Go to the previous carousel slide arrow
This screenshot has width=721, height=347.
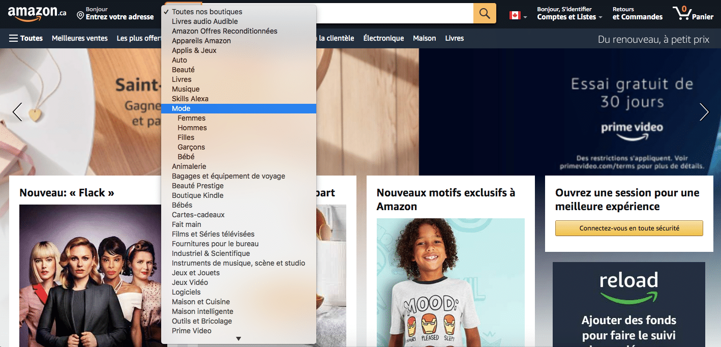17,112
